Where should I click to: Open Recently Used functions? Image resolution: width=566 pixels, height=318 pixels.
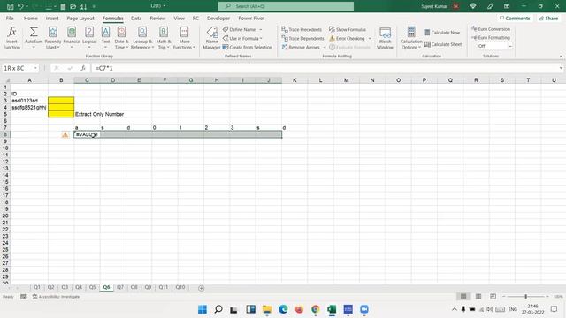[53, 37]
